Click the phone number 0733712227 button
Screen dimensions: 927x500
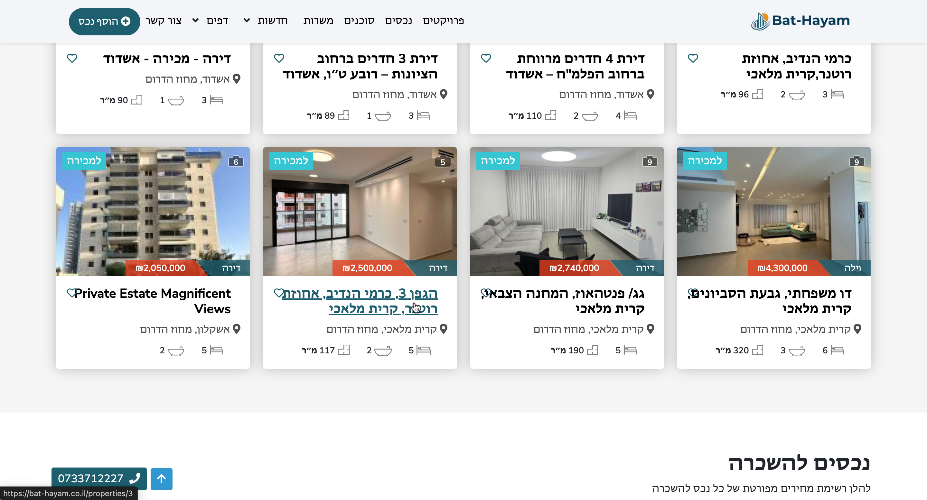point(98,478)
